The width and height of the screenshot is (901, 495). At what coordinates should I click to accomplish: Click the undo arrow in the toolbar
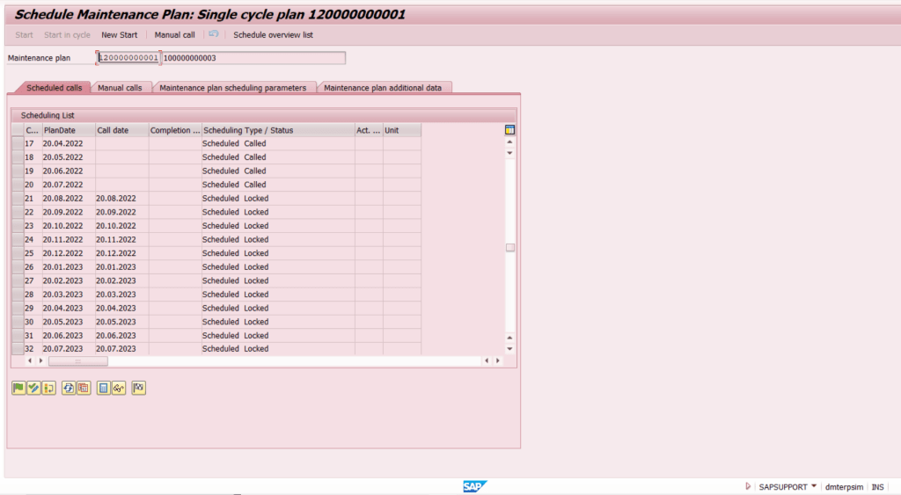coord(214,34)
